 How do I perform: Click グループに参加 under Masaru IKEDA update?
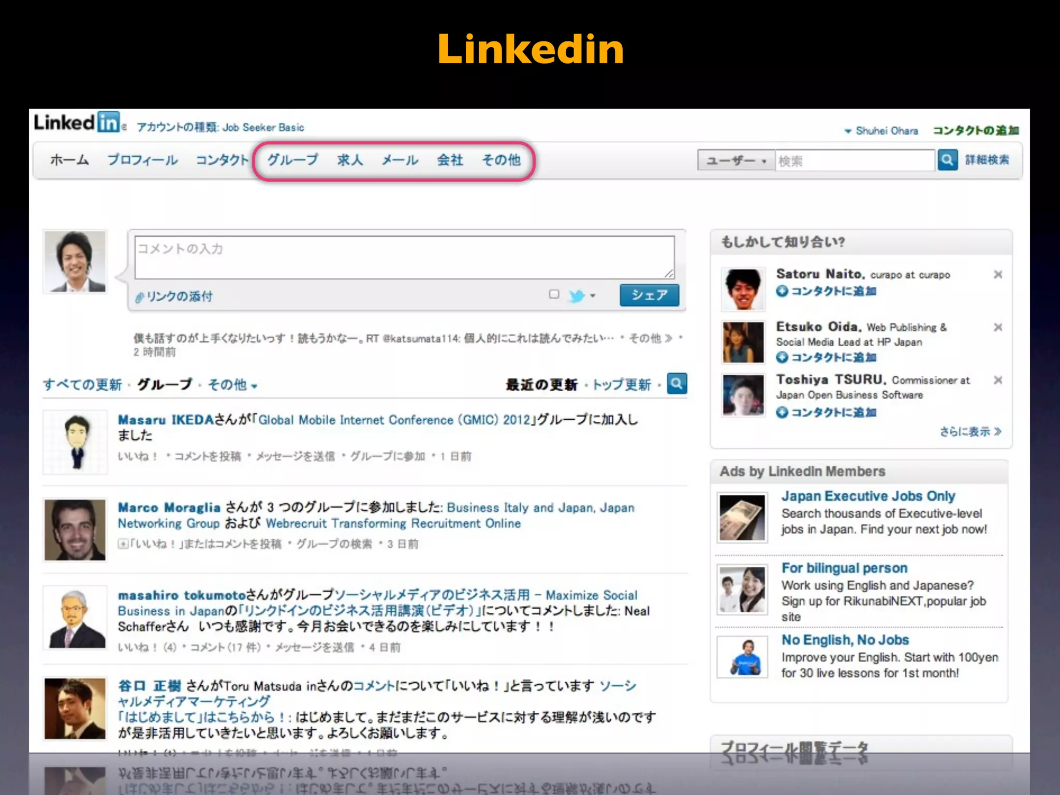pyautogui.click(x=388, y=456)
